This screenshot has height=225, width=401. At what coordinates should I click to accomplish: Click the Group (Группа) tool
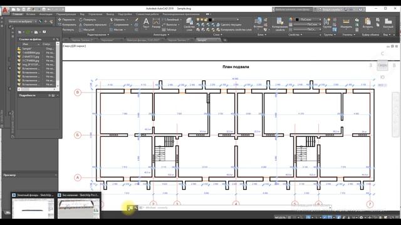click(x=327, y=23)
